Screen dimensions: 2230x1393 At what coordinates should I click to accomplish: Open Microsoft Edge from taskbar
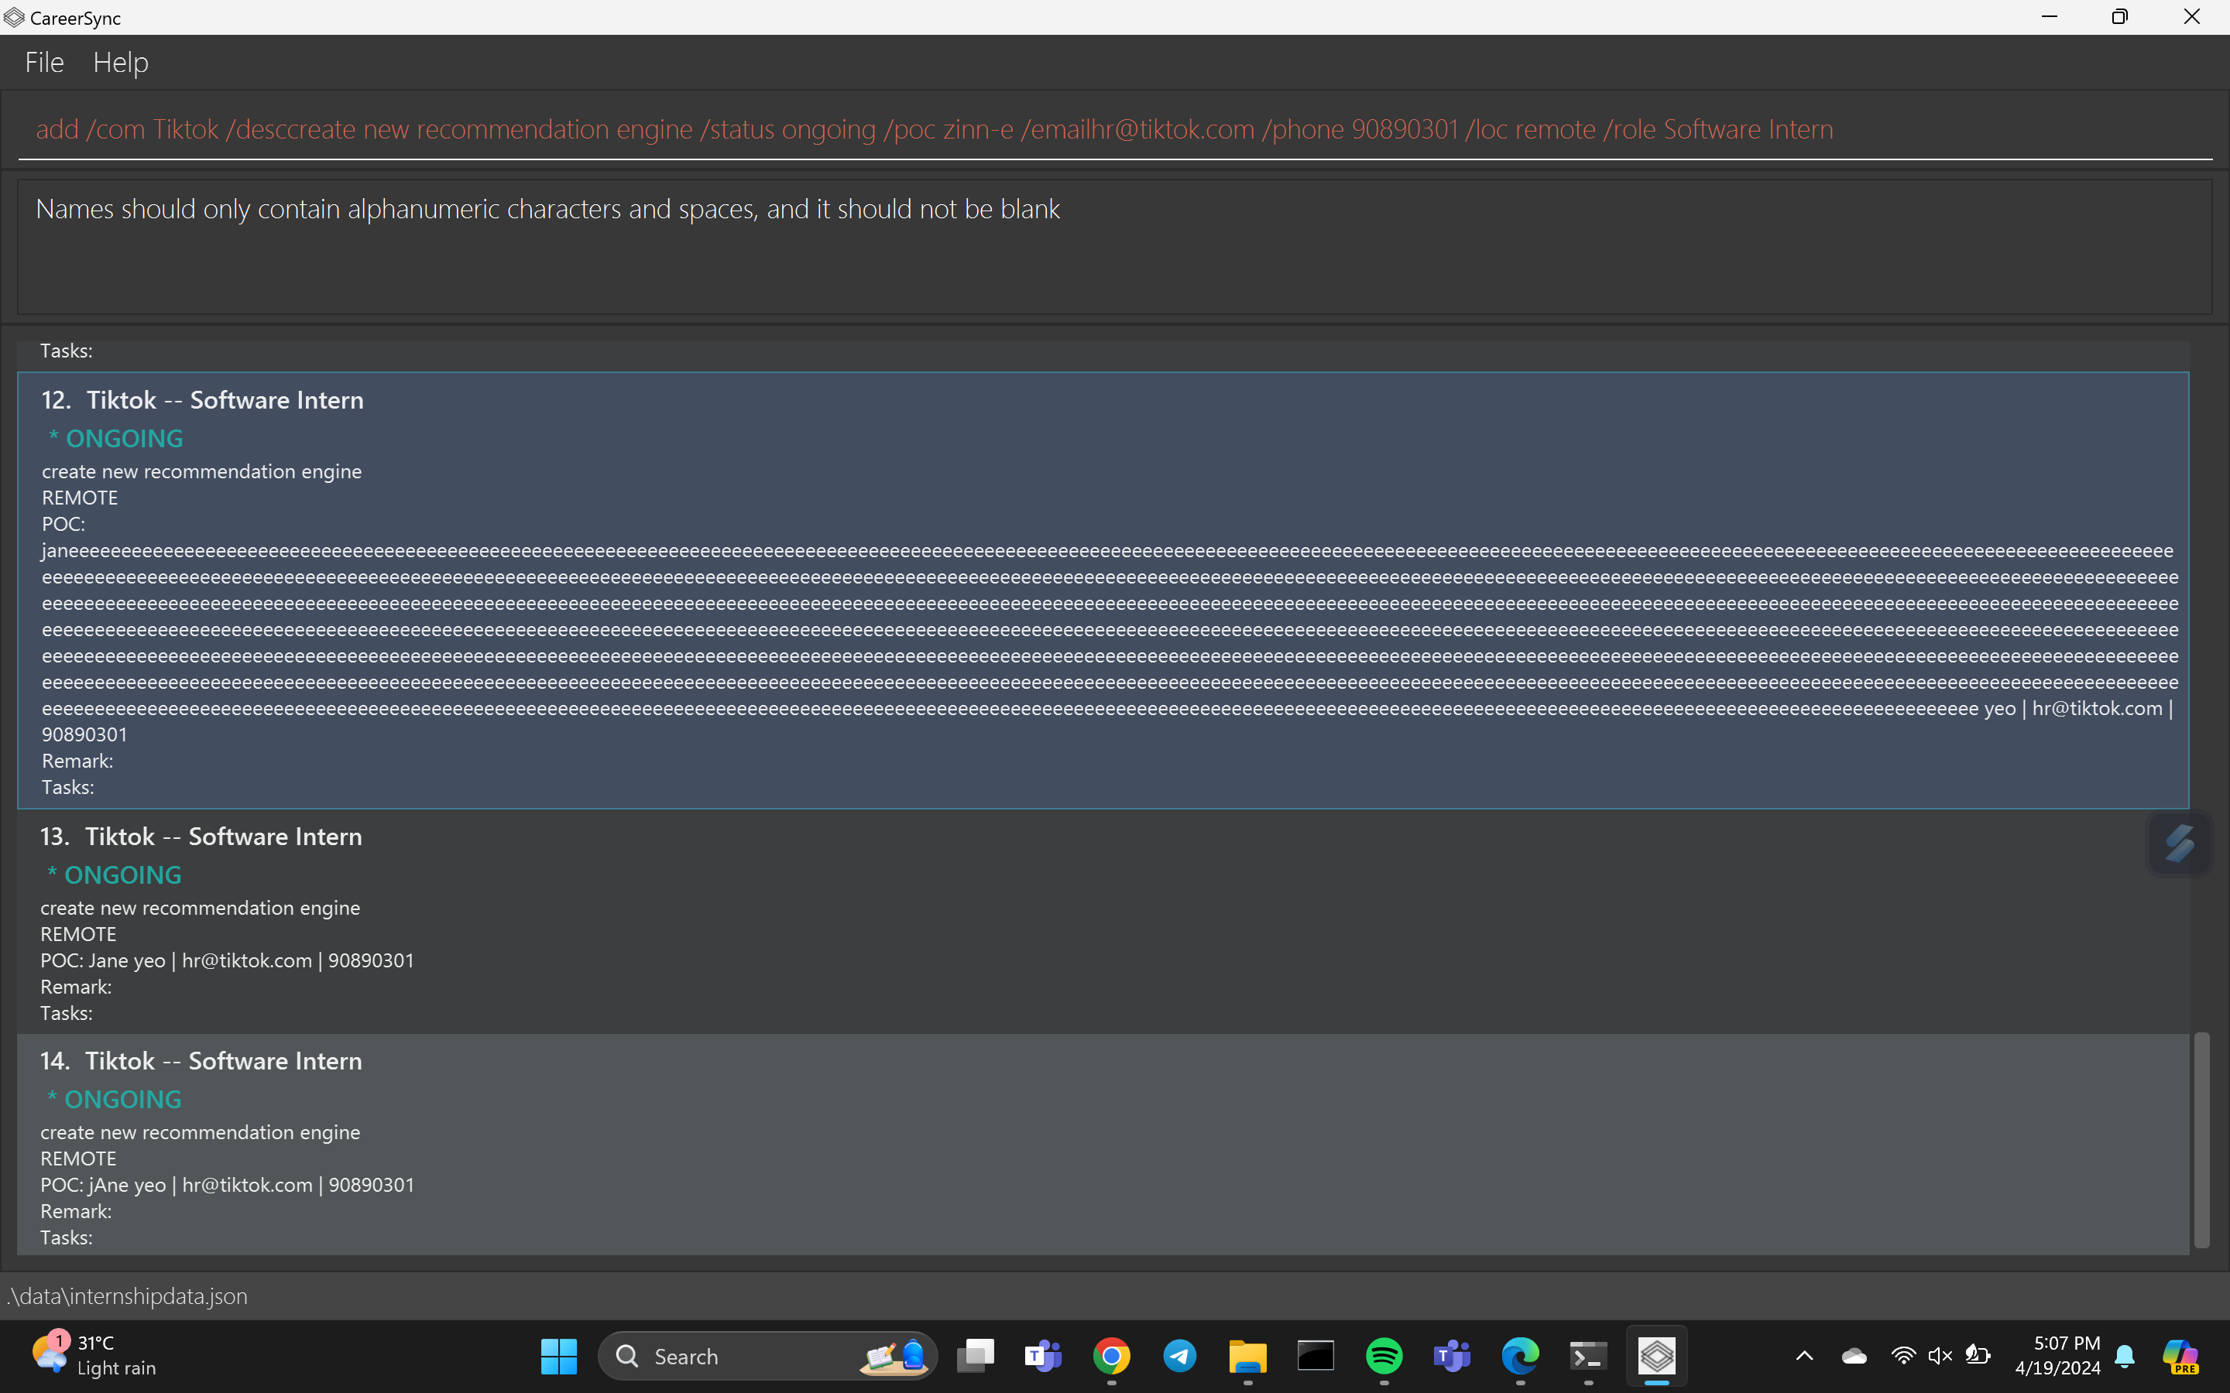point(1521,1356)
